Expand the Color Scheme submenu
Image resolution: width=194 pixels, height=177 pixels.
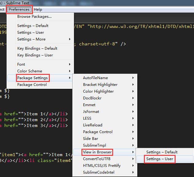point(40,71)
